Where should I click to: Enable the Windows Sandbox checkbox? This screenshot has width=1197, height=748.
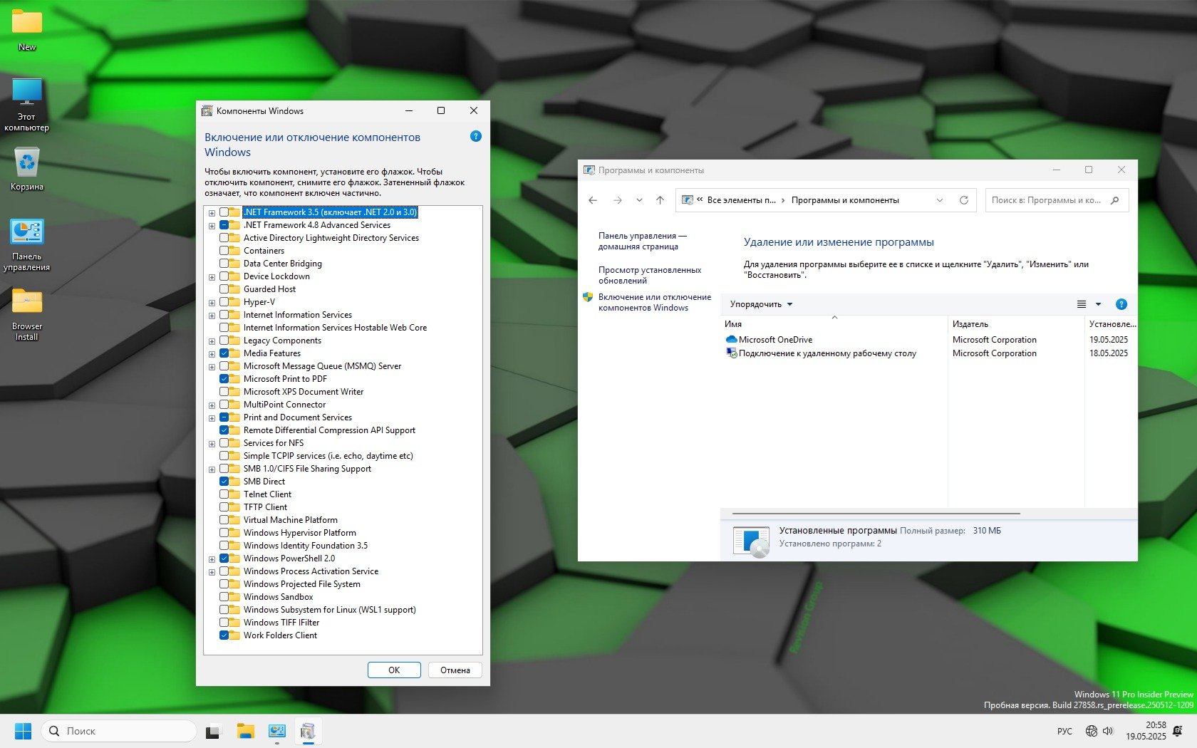pos(224,597)
